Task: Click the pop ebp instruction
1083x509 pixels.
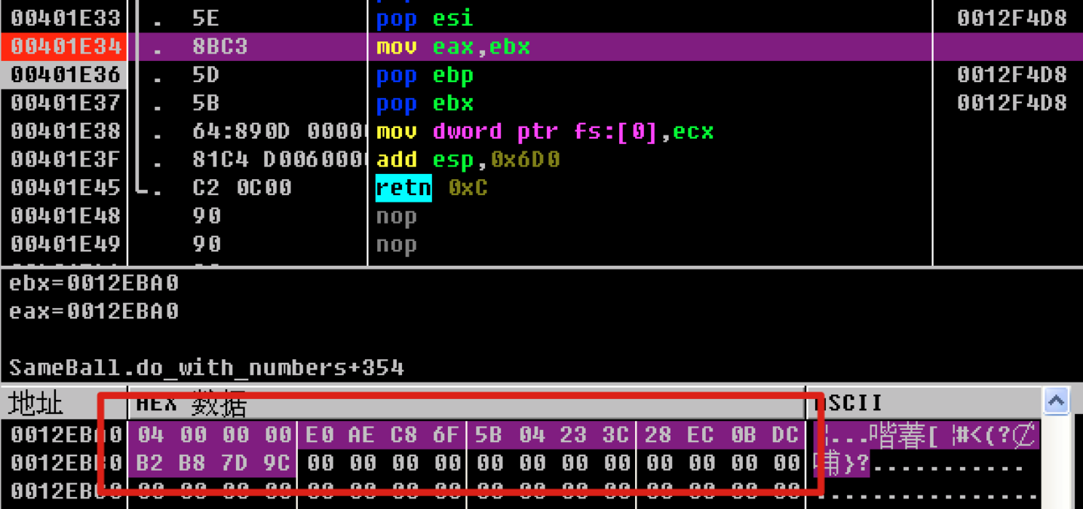Action: 425,75
